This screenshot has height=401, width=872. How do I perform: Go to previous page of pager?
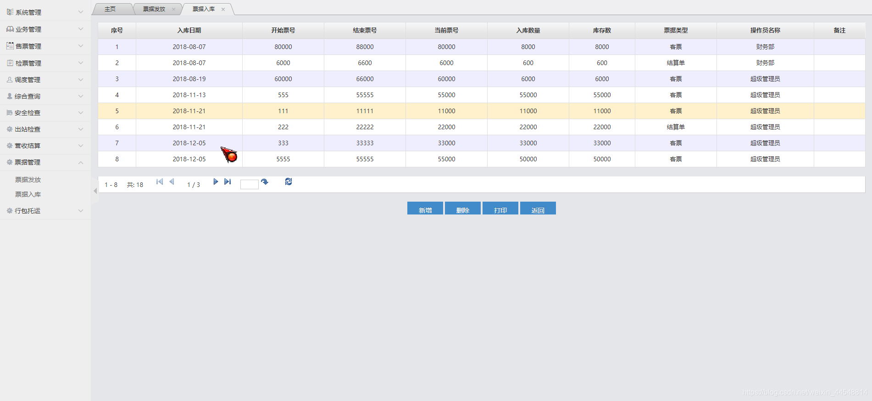click(x=172, y=181)
